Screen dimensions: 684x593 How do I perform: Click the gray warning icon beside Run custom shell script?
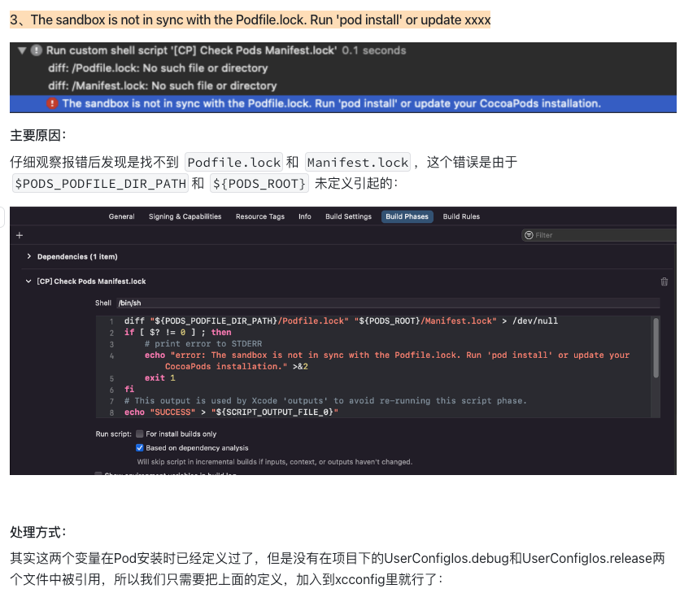(x=37, y=50)
